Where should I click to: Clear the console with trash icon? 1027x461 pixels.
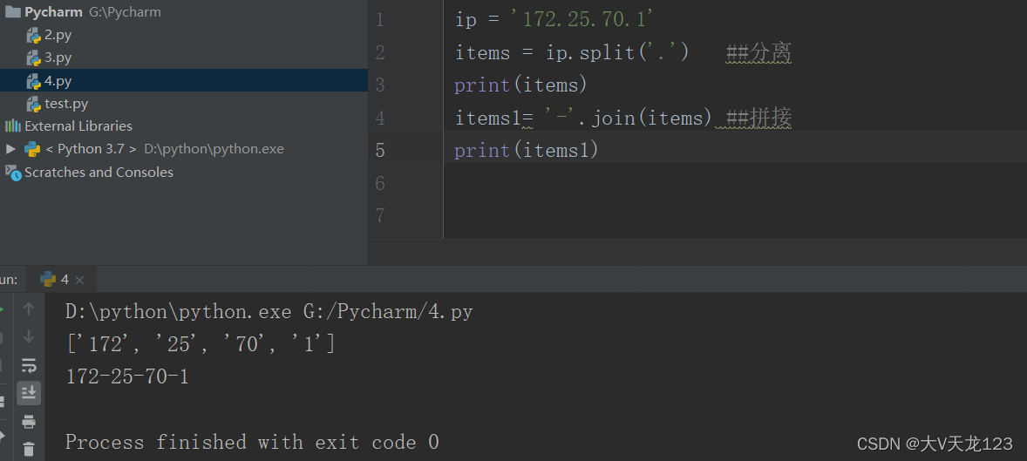(28, 449)
